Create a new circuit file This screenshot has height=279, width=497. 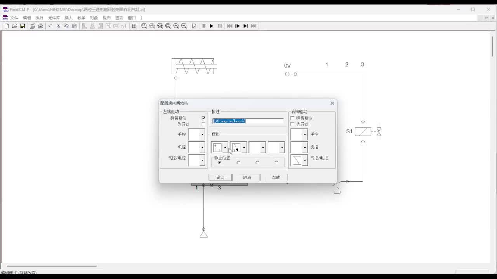(6, 26)
